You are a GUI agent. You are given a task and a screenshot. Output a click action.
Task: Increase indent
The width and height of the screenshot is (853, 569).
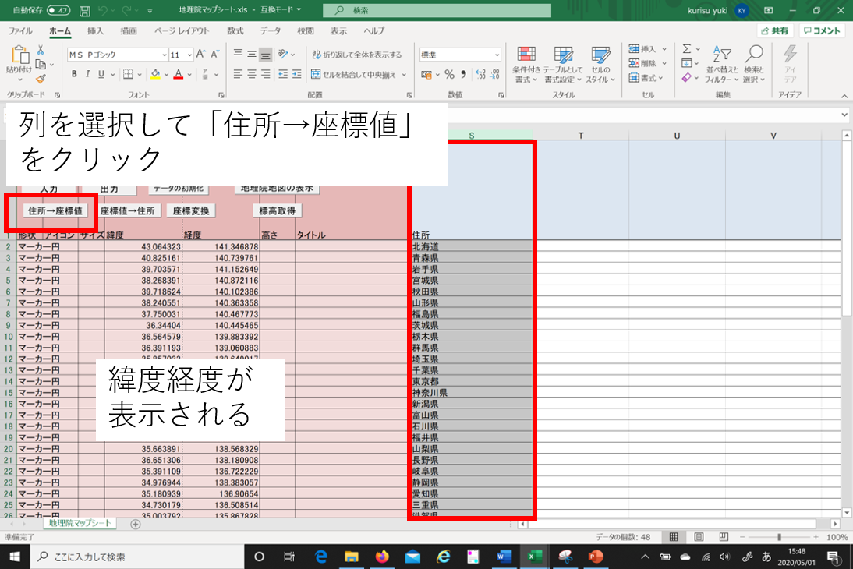tap(296, 74)
